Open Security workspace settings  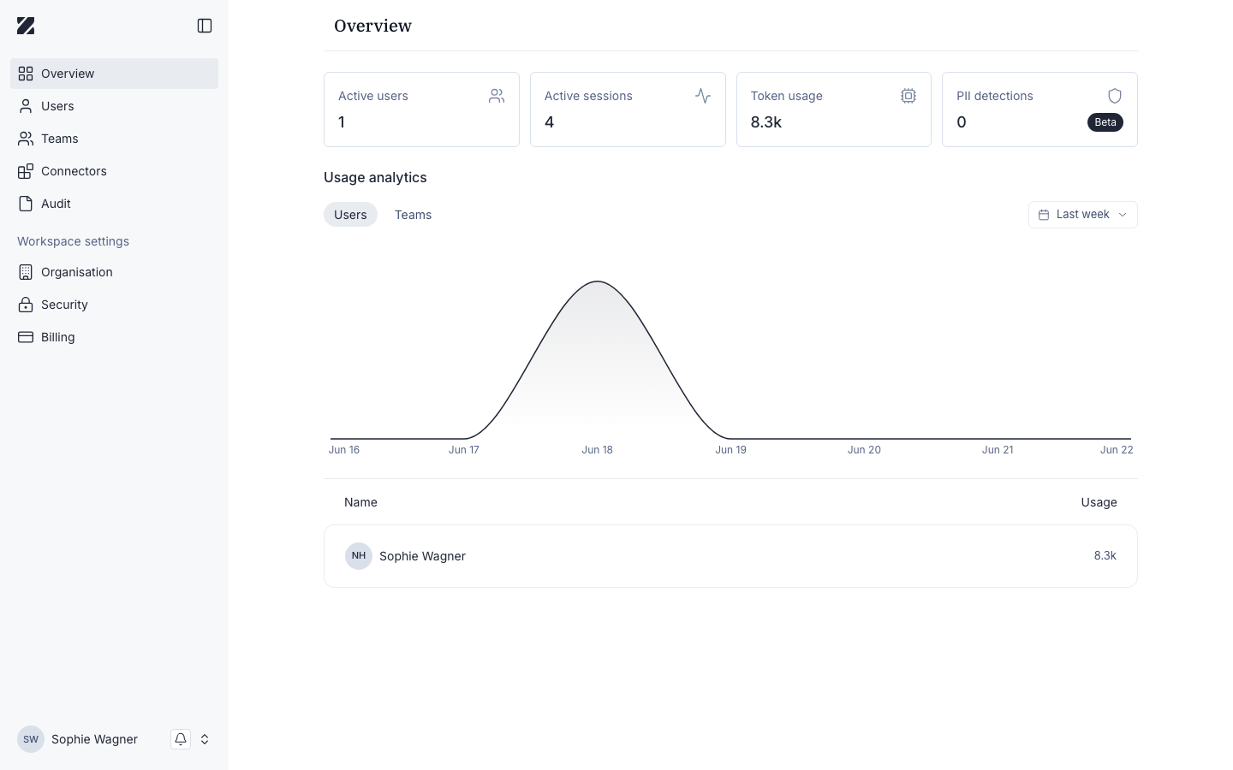pyautogui.click(x=114, y=305)
